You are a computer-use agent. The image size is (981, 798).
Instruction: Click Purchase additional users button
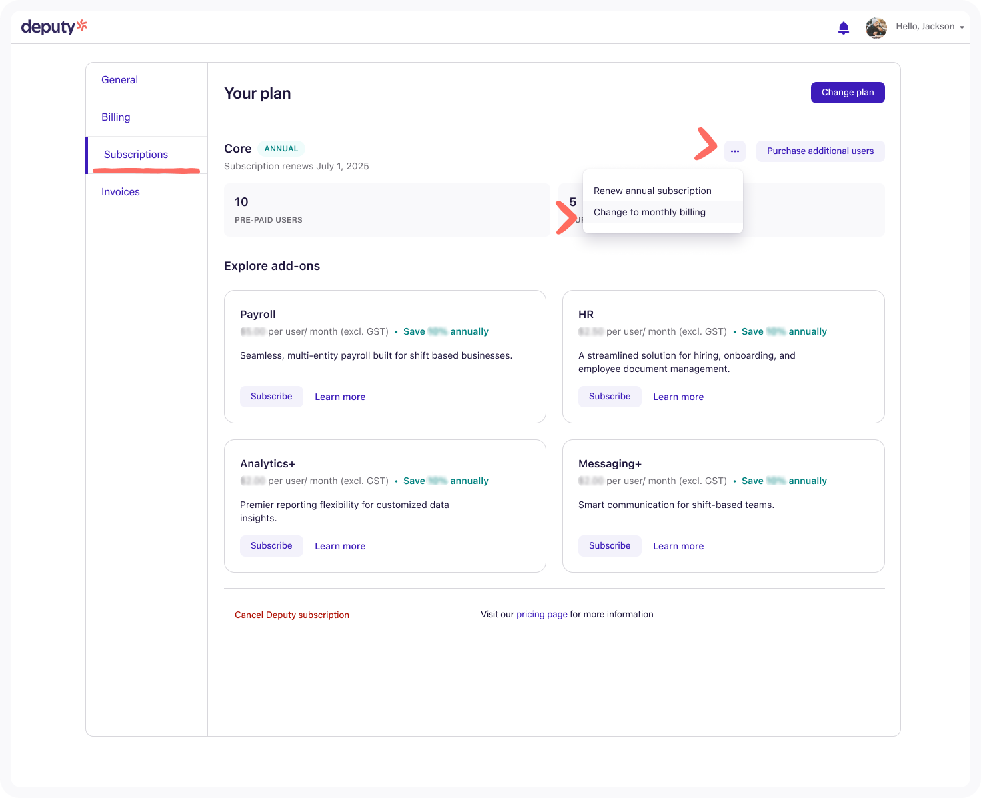(x=820, y=151)
